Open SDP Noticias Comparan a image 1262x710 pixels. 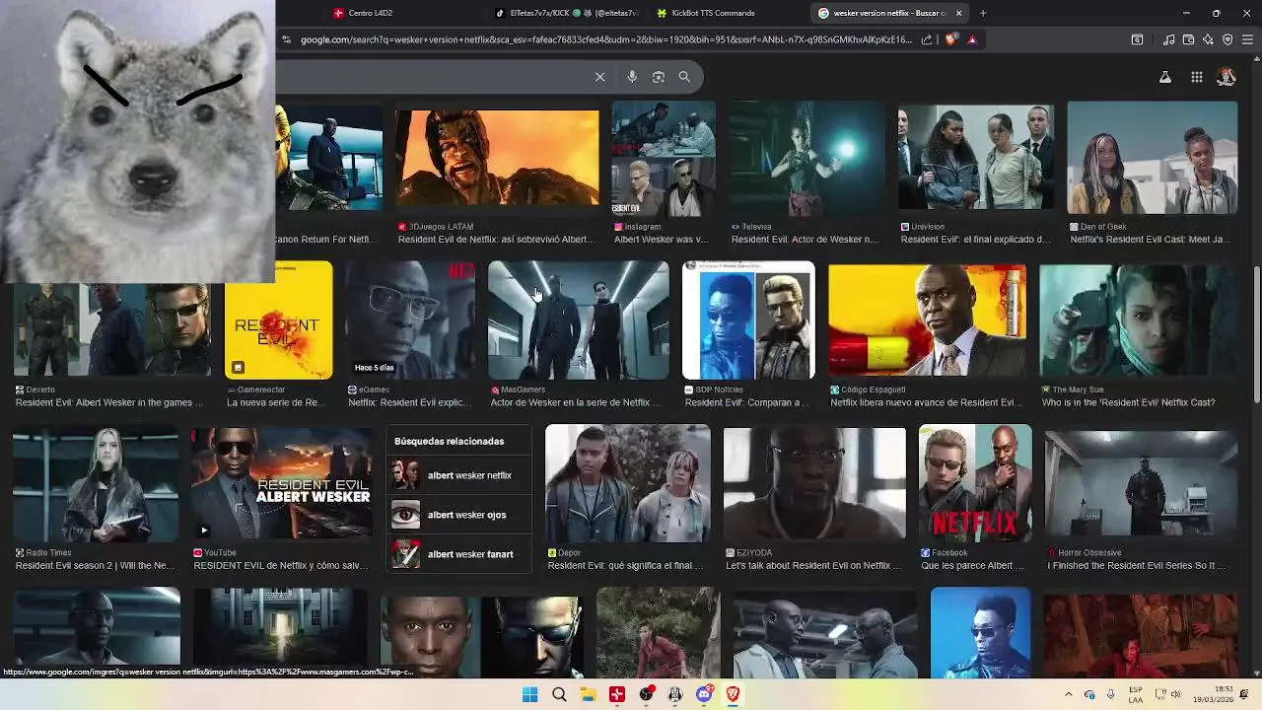point(748,320)
